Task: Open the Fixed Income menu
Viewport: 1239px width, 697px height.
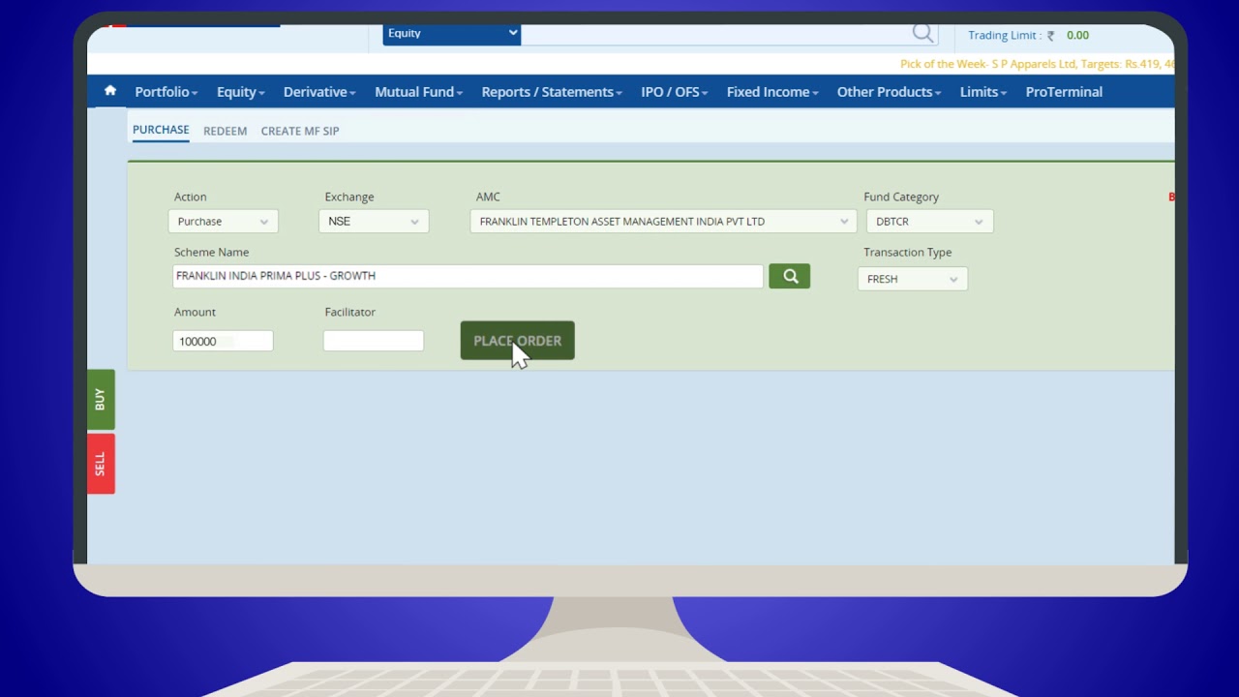Action: coord(772,92)
